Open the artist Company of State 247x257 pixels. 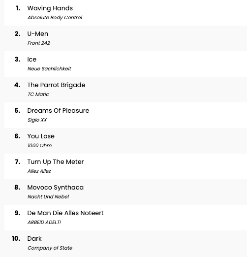tap(50, 248)
